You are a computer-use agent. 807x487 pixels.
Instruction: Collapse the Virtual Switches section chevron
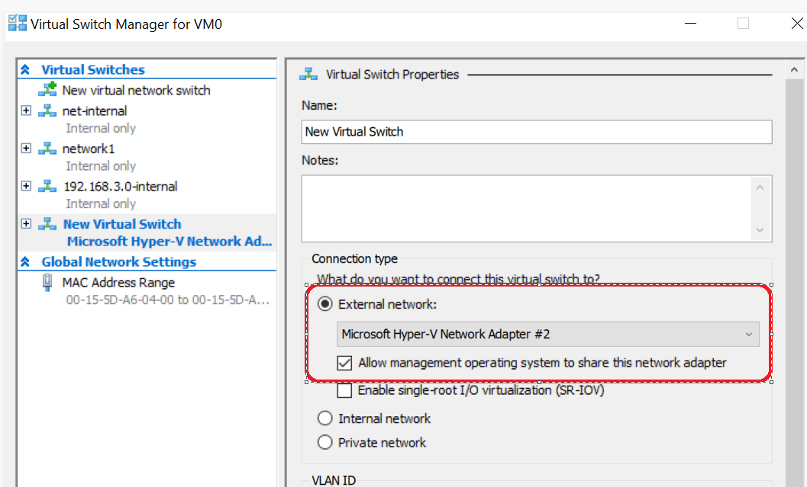(x=25, y=69)
